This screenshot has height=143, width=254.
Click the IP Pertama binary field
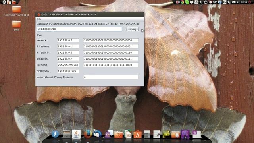click(x=111, y=46)
